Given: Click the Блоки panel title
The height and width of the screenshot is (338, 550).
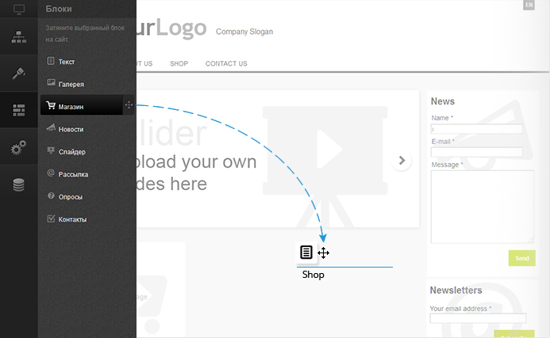Looking at the screenshot, I should coord(59,9).
